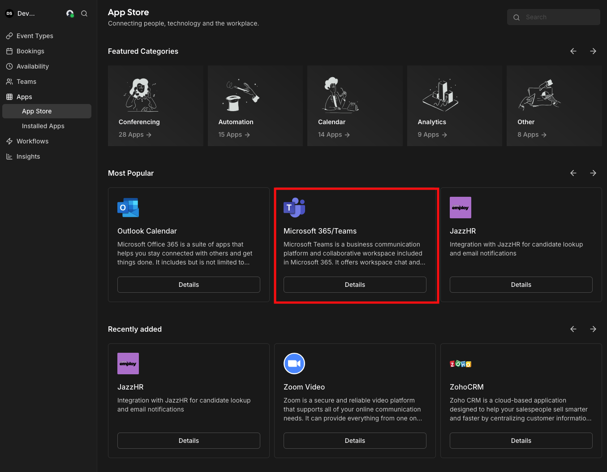View Details for Microsoft 365/Teams
This screenshot has height=472, width=607.
point(355,285)
